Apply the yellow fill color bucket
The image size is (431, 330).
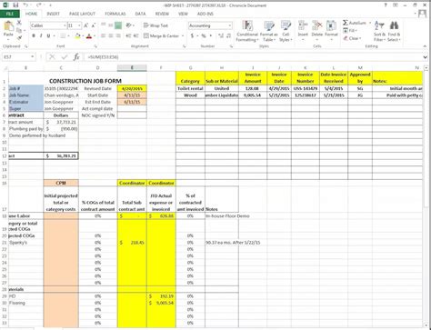(77, 36)
